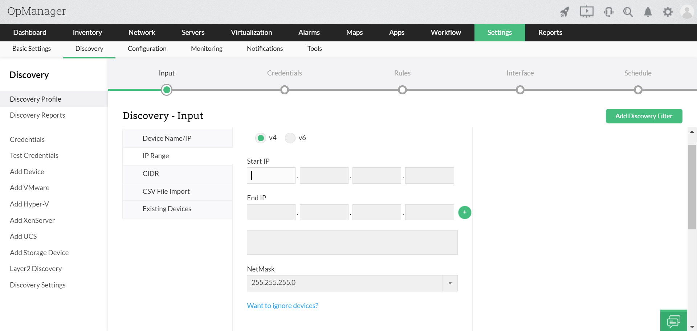Click the vertical scrollbar thumb
The image size is (697, 331).
[x=692, y=187]
